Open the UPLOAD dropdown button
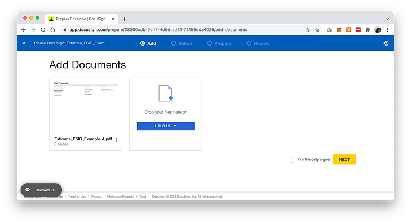The image size is (411, 223). [166, 126]
